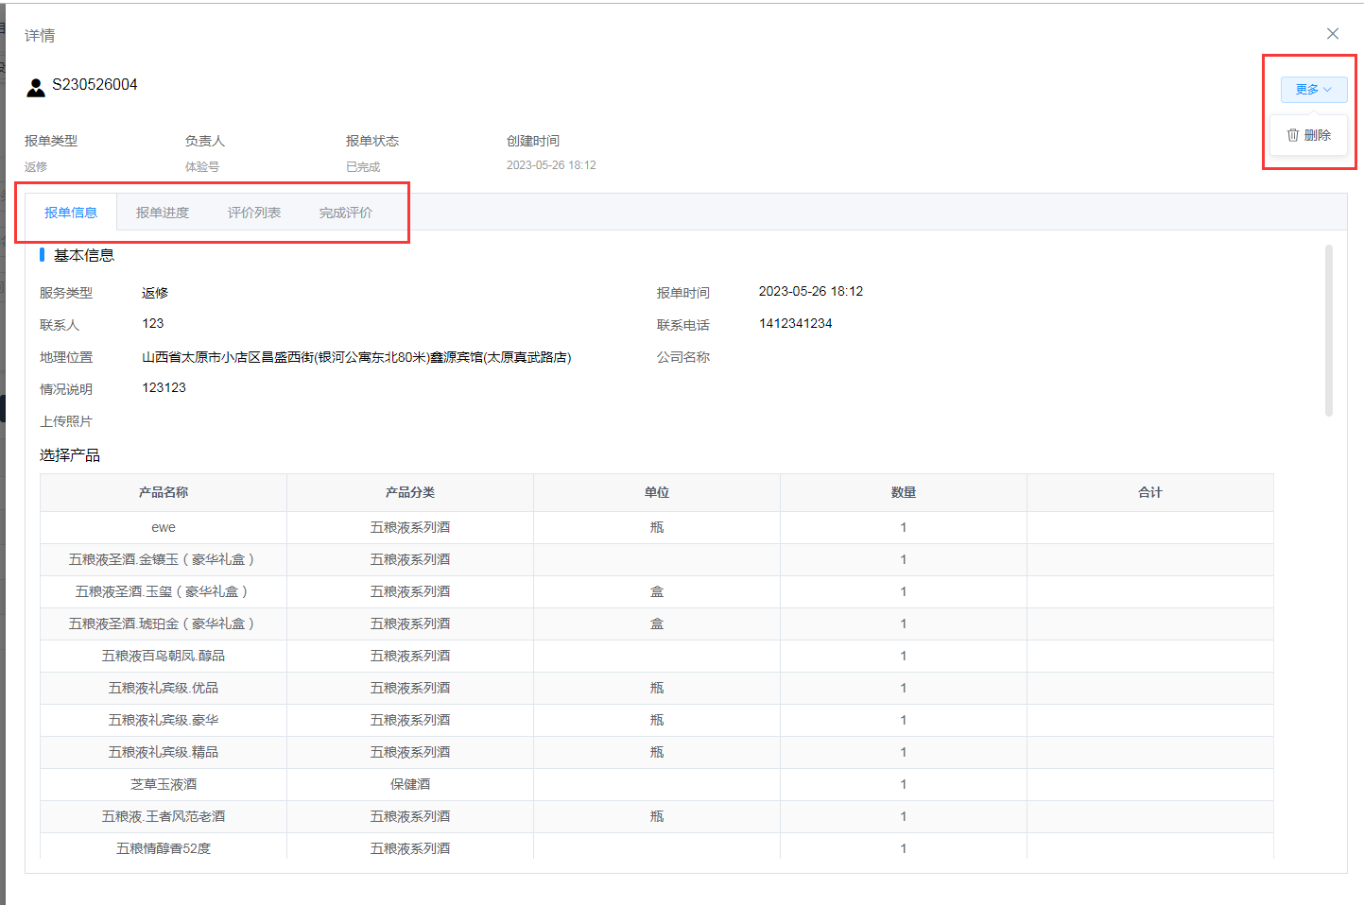Select the ewe product row
Screen dimensions: 1364x905
(x=164, y=527)
